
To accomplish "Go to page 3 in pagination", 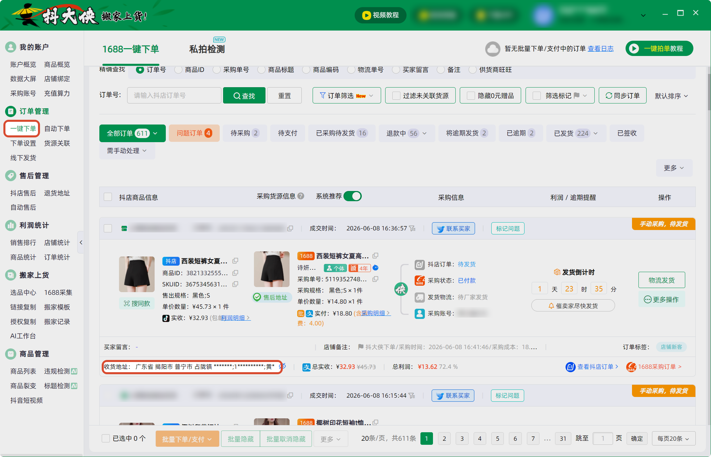I will click(462, 438).
